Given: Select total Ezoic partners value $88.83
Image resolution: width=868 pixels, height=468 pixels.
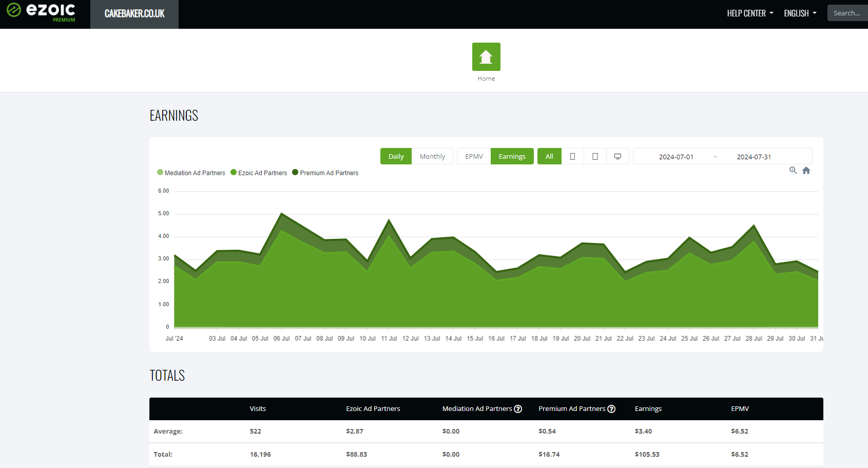Looking at the screenshot, I should [356, 455].
